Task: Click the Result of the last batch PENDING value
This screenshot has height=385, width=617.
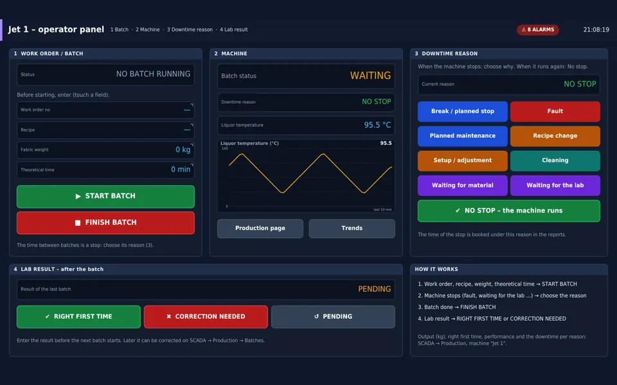Action: click(374, 289)
